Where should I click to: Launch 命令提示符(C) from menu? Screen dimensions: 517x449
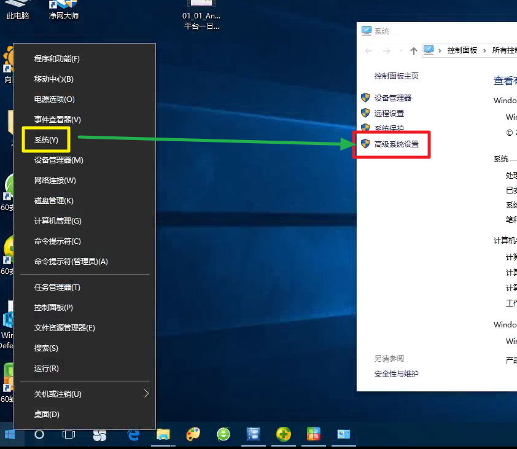pos(57,241)
